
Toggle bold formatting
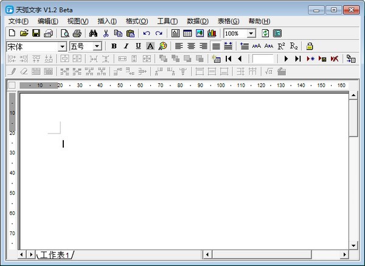[114, 46]
